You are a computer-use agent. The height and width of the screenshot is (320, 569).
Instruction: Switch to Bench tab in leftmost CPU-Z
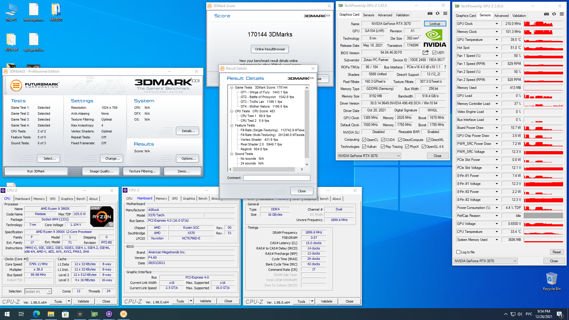81,199
